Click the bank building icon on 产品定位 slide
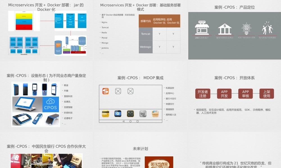Screen dimensions: 281x168 tap(225, 29)
